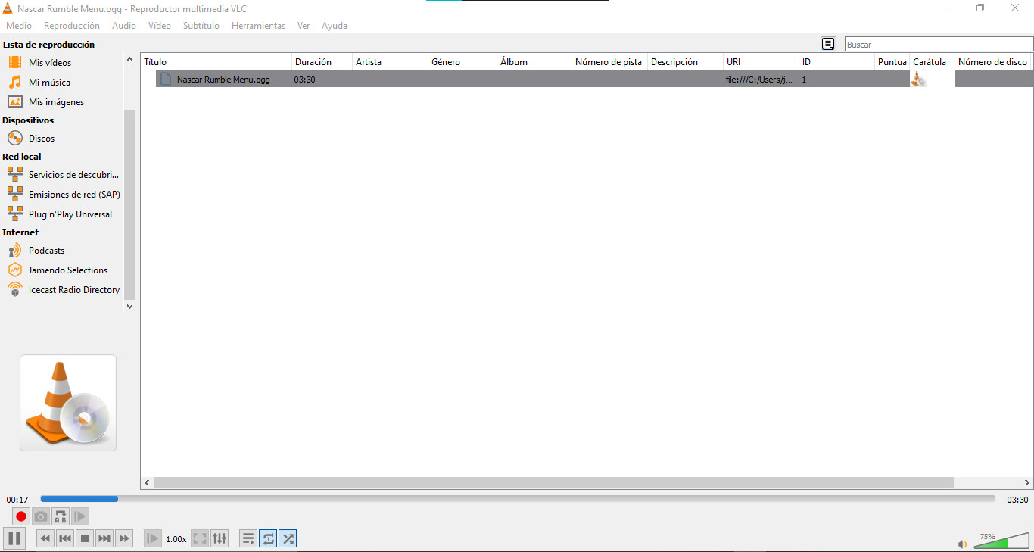Viewport: 1034px width, 552px height.
Task: Select Discos under Dispositivos
Action: [42, 139]
